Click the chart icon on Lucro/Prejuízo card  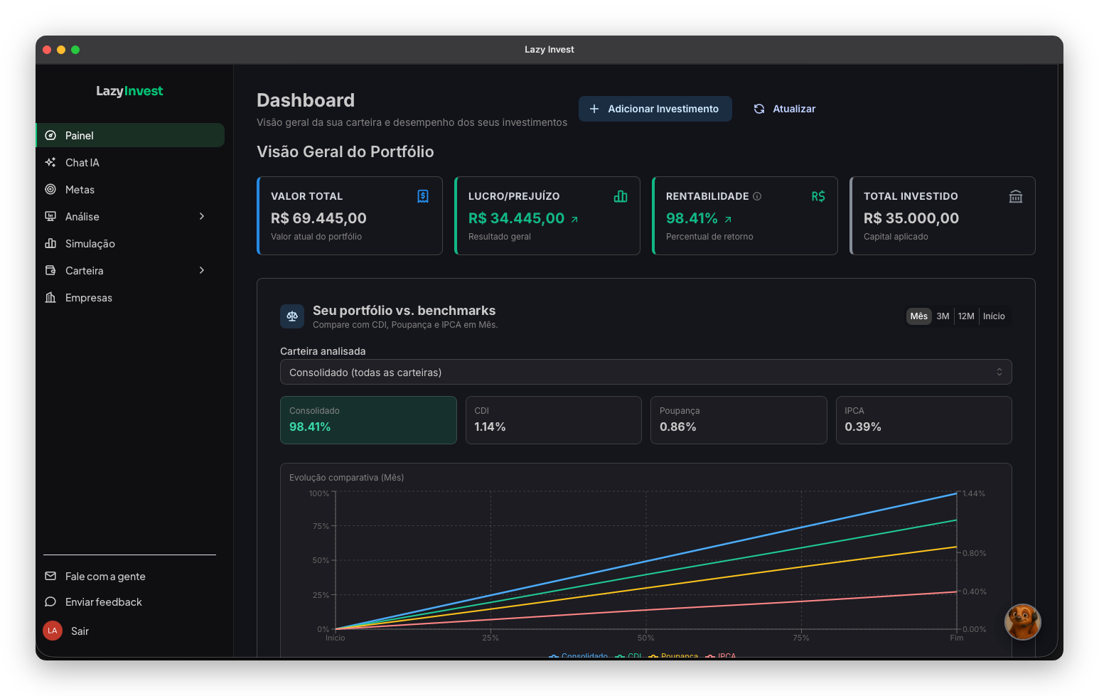[621, 196]
